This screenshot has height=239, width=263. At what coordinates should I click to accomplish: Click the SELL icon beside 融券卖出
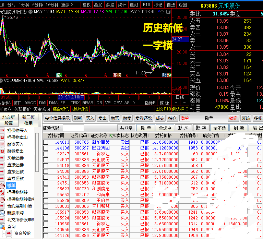point(2,151)
